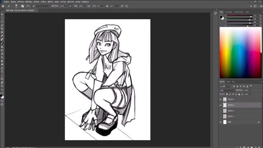Select the Path Selection tool
The width and height of the screenshot is (263, 148).
(2, 75)
